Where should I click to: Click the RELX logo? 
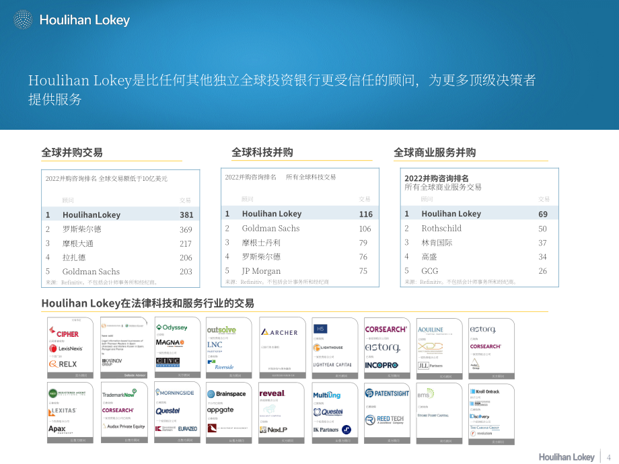point(63,364)
